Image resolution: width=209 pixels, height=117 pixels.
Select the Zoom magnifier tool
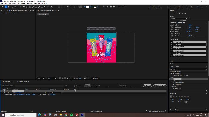pyautogui.click(x=12, y=7)
